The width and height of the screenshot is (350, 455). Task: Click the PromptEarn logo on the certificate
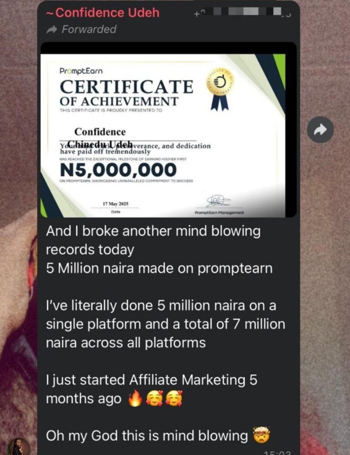point(81,71)
